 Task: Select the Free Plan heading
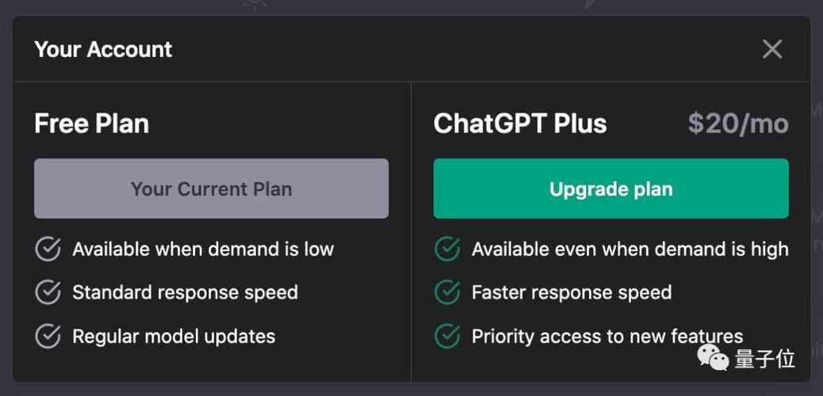91,124
